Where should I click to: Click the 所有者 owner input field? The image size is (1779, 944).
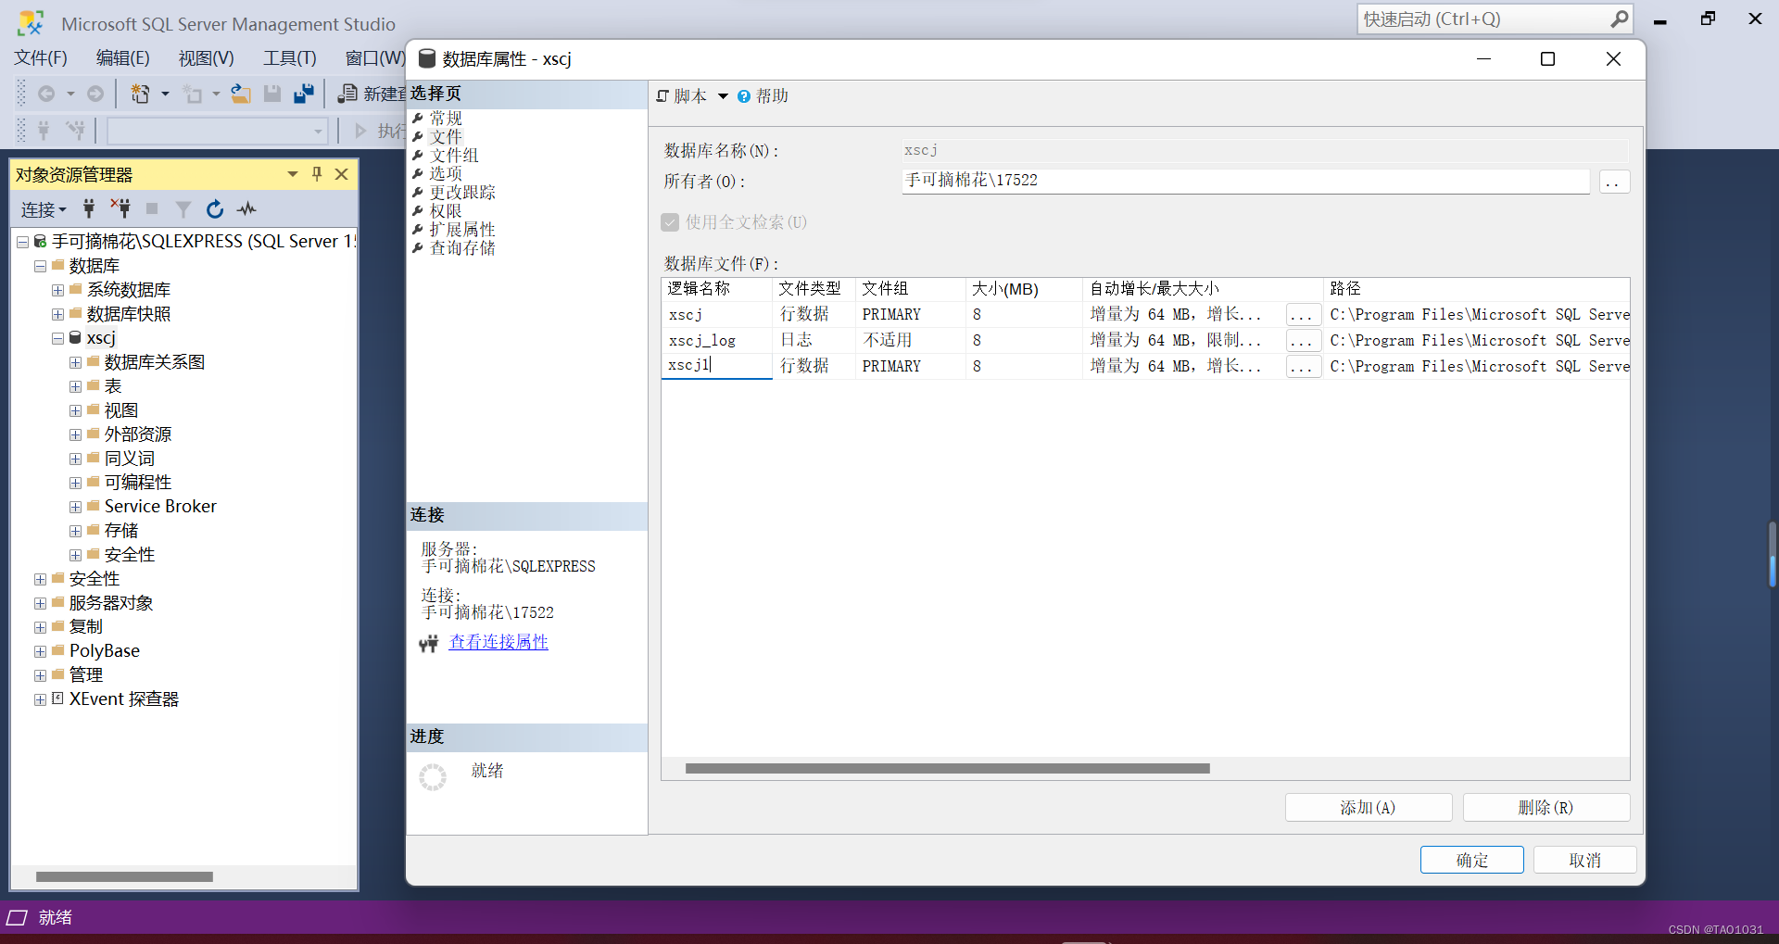(x=1245, y=181)
